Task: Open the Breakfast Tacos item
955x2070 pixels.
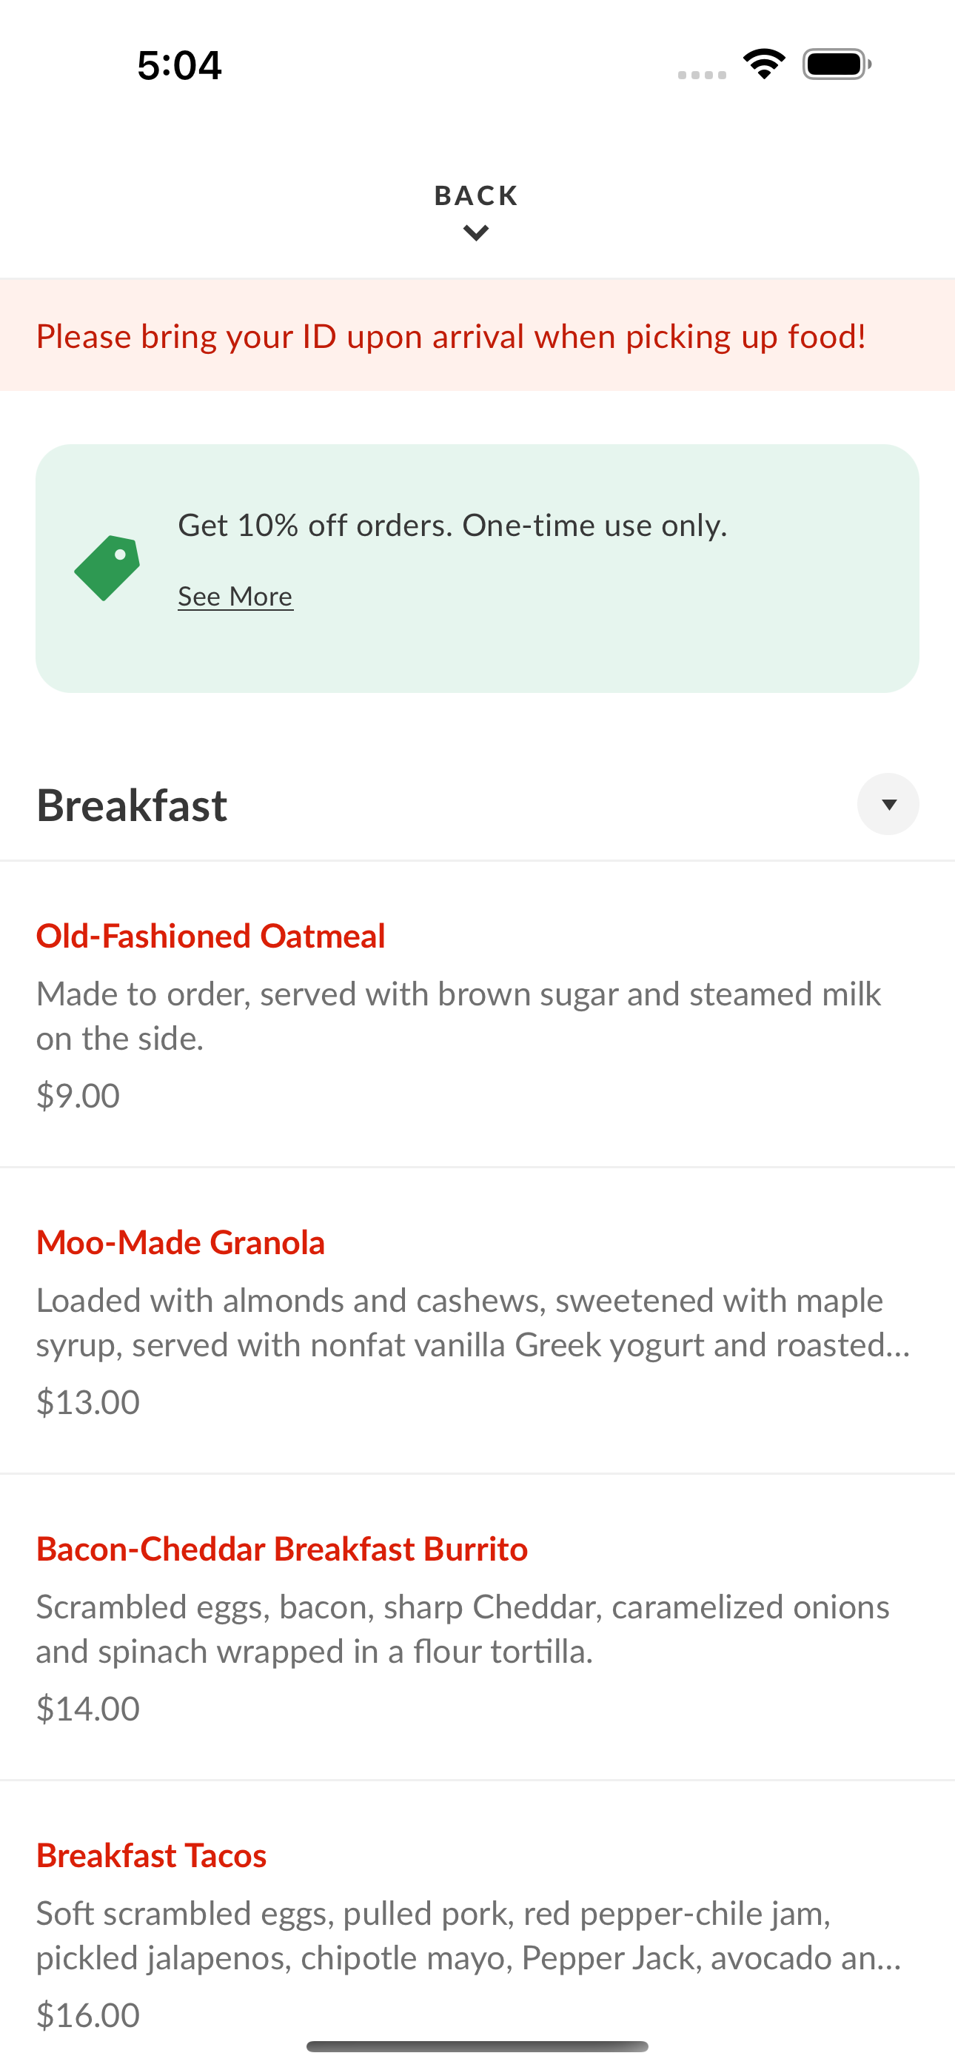Action: pyautogui.click(x=477, y=1926)
